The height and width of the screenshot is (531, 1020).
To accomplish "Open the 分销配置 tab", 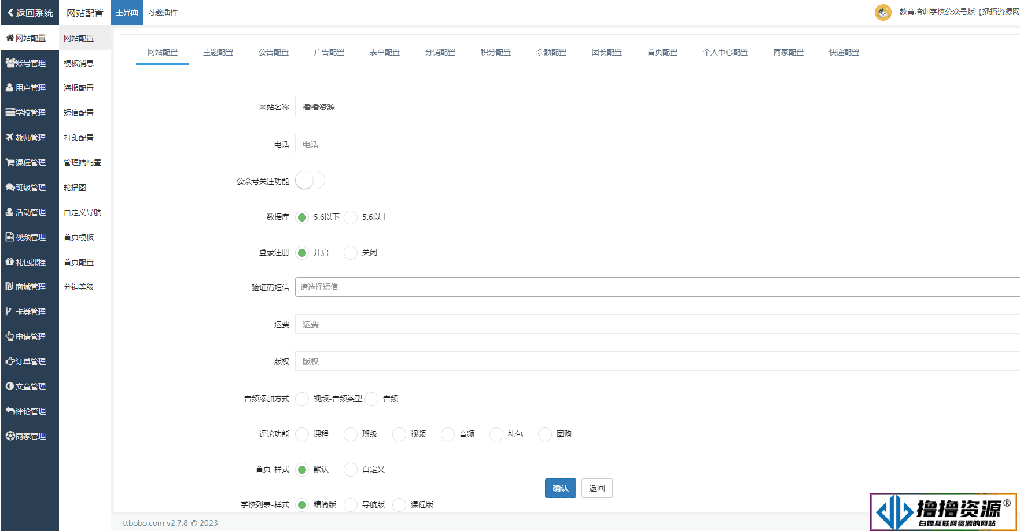I will pos(440,52).
